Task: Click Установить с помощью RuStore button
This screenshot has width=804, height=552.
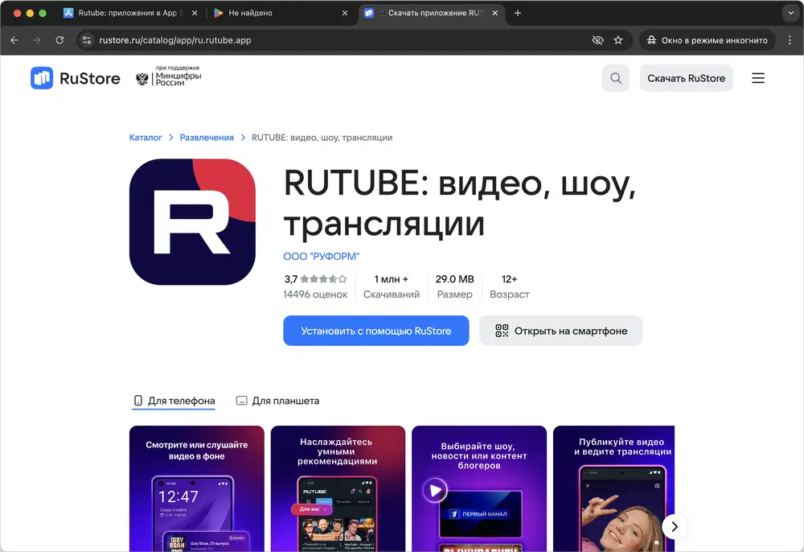Action: 375,331
